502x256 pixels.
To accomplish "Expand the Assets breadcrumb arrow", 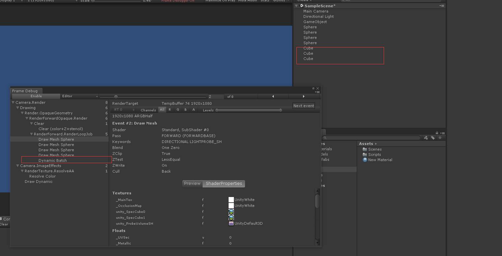I will click(376, 144).
